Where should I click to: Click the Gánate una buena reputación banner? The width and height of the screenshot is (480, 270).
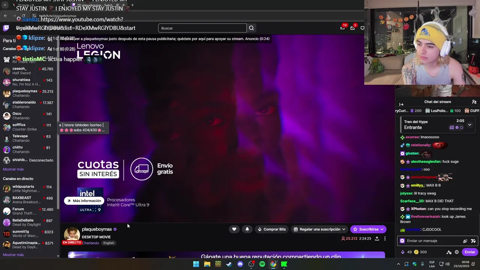(x=226, y=255)
